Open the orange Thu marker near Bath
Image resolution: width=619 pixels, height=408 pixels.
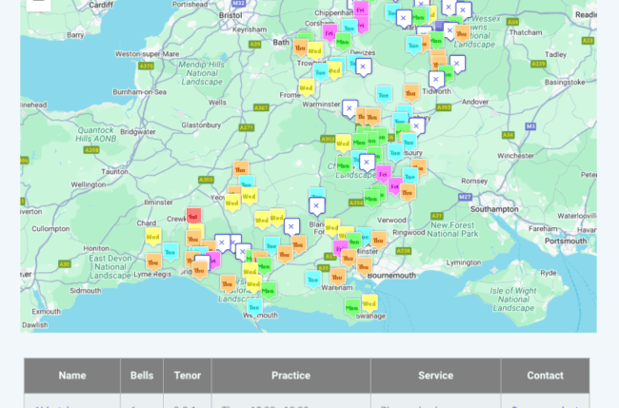[x=300, y=47]
